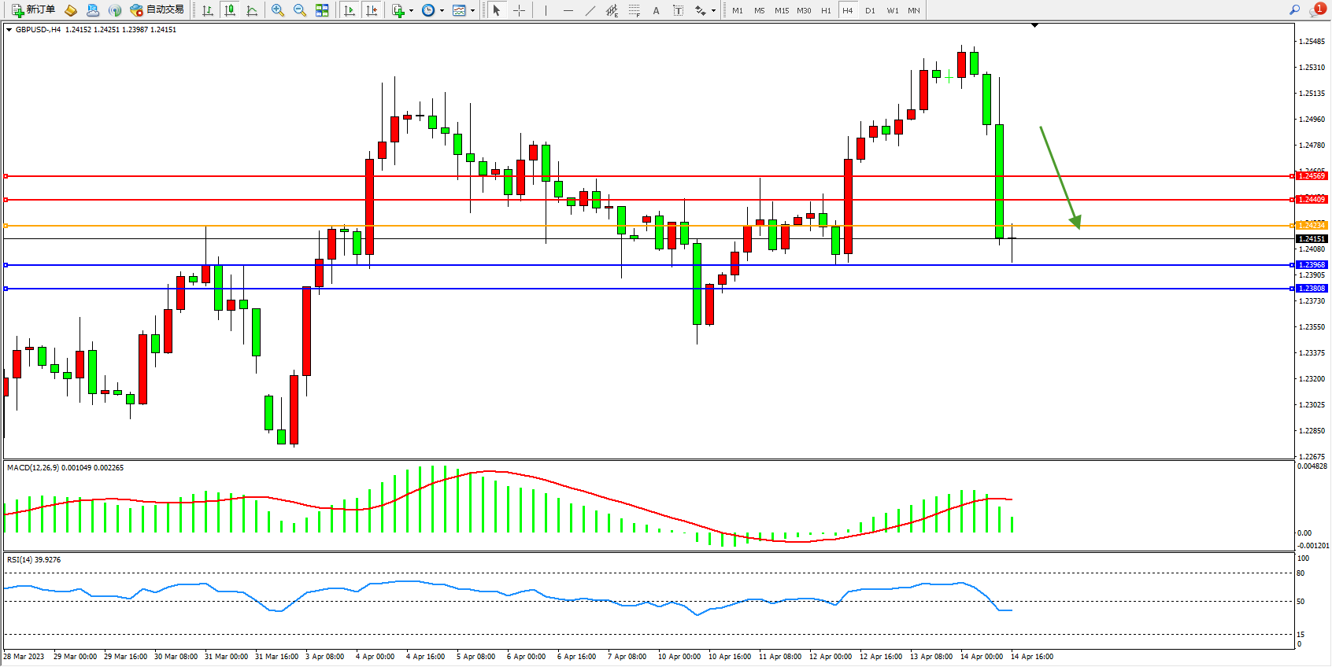Toggle AutoTrading (自动交易) button
The image size is (1332, 667).
point(157,10)
